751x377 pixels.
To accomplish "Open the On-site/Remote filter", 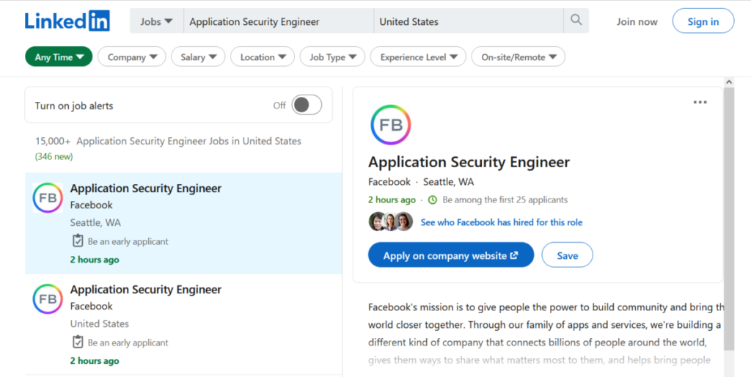I will pyautogui.click(x=519, y=56).
